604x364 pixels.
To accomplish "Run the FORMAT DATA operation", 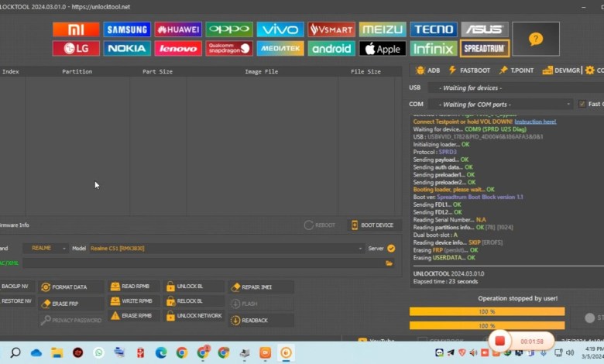I will tap(71, 287).
